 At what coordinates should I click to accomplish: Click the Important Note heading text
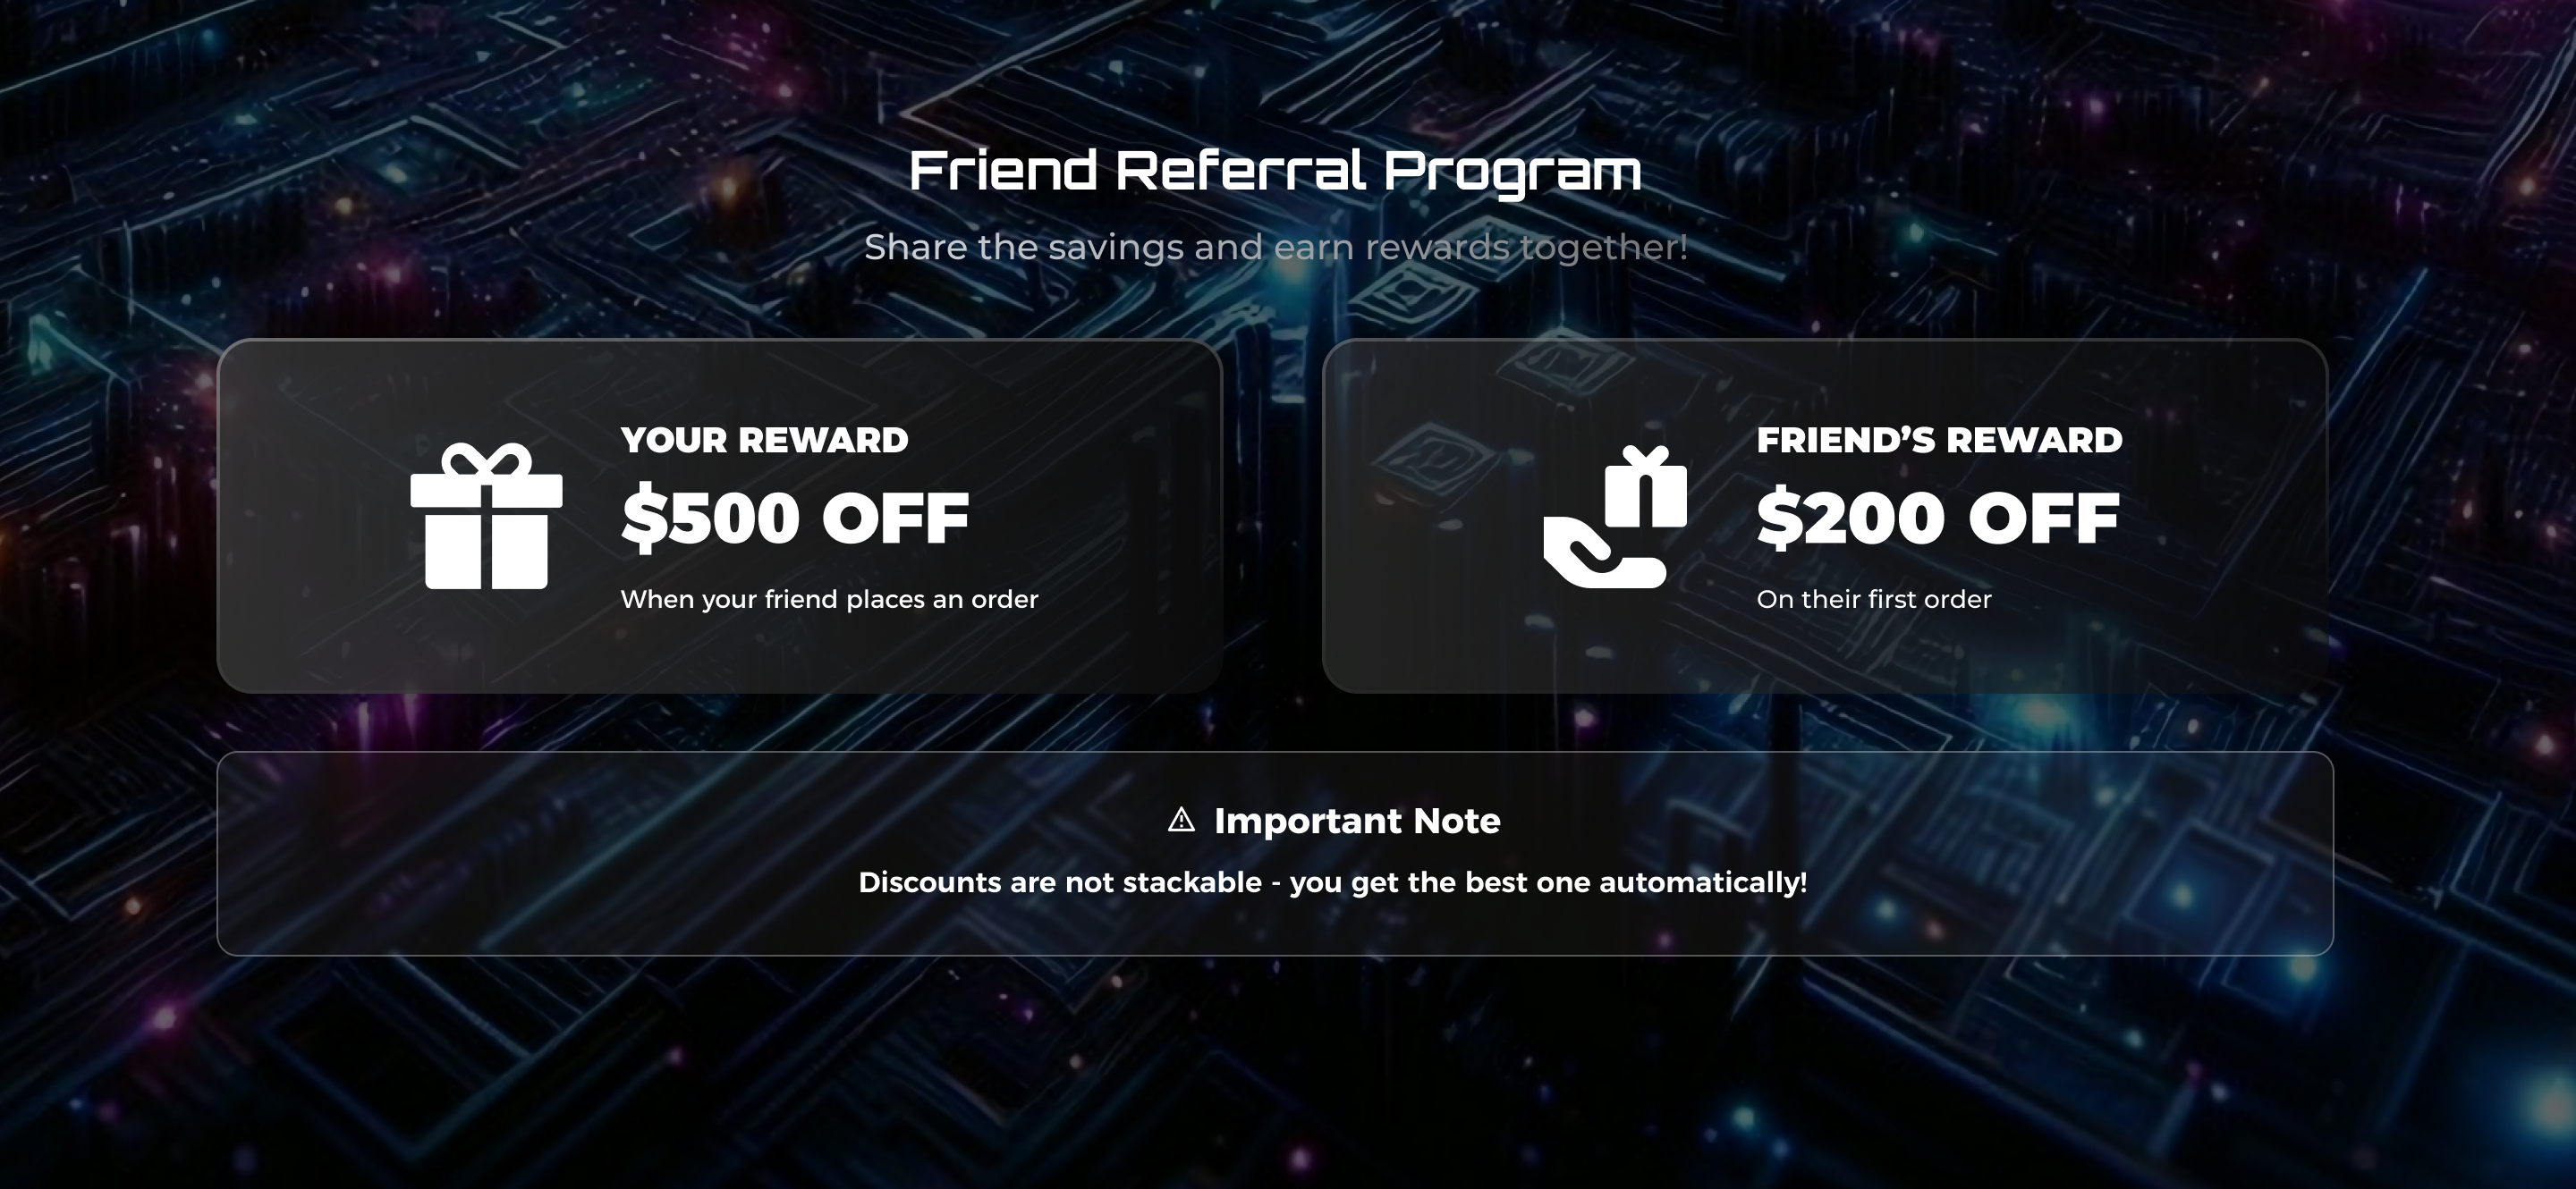pyautogui.click(x=1356, y=821)
